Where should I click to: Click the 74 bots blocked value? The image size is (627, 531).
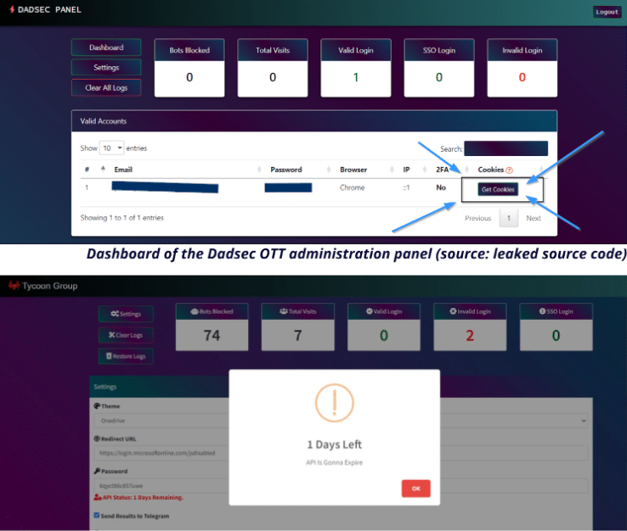[212, 335]
